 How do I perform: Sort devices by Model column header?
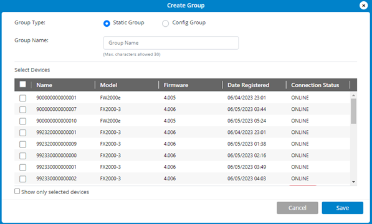(108, 85)
